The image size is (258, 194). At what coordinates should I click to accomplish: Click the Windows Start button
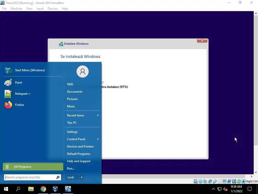click(x=6, y=189)
